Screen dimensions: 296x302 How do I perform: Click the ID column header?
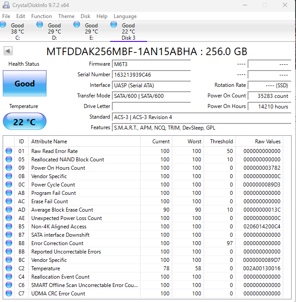[21, 142]
